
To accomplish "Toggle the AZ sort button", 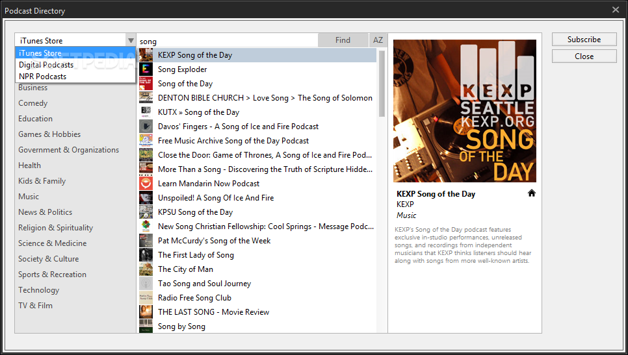I will pyautogui.click(x=378, y=40).
